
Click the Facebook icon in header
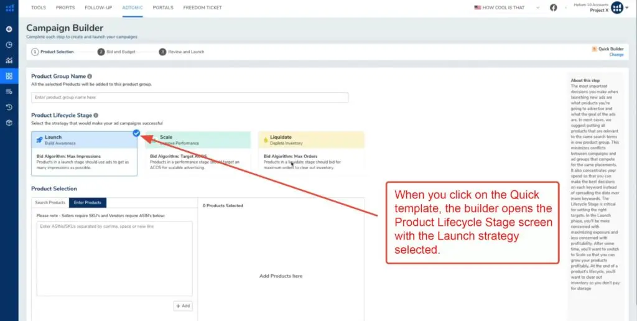[x=553, y=7]
